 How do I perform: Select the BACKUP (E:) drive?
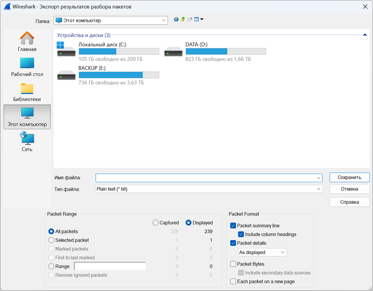108,75
